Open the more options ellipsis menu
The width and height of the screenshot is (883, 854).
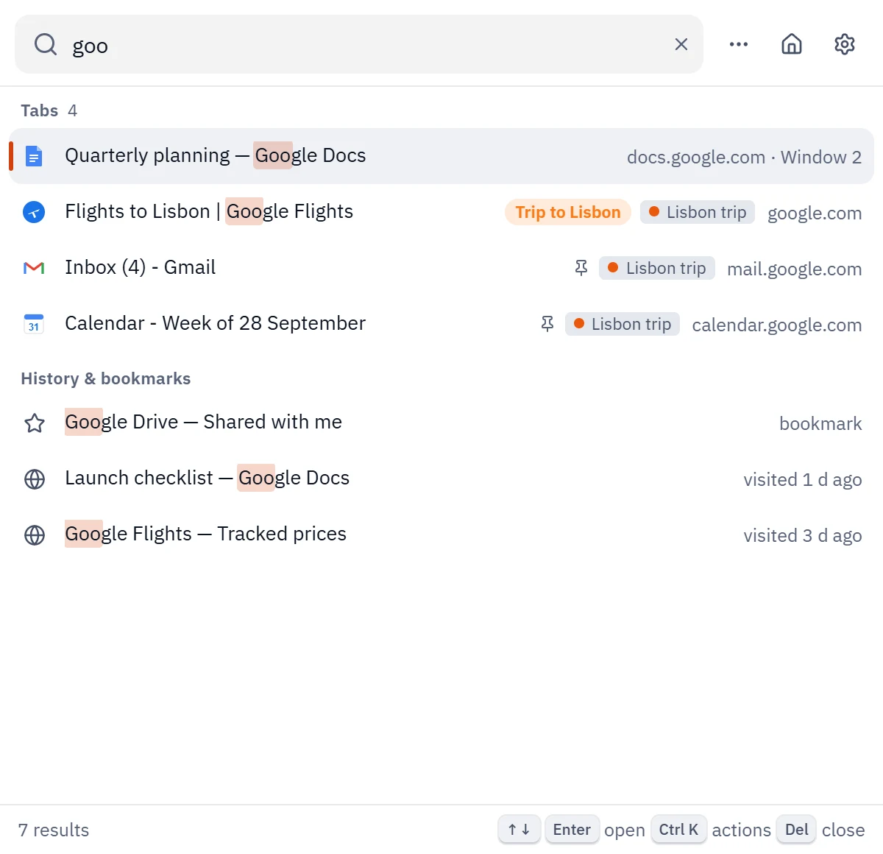point(739,44)
